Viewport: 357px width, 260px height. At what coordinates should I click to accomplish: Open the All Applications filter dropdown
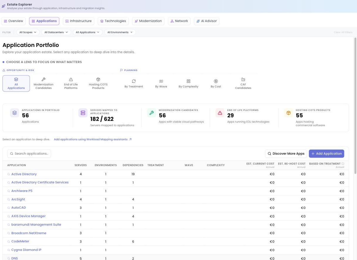87,32
